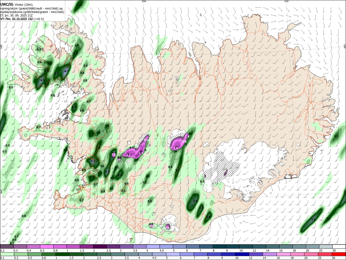Click the 4.0 precipitation value on the map
Image resolution: width=346 pixels, height=260 pixels.
point(42,80)
